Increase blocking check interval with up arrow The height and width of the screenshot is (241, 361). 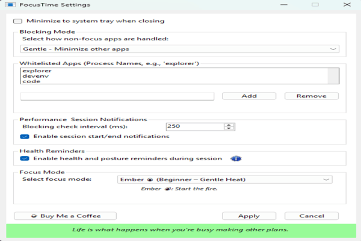click(x=229, y=125)
